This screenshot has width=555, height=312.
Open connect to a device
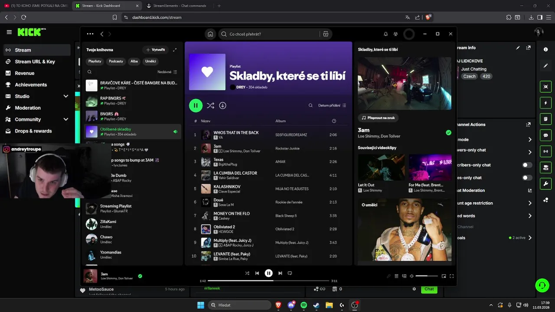pyautogui.click(x=404, y=276)
